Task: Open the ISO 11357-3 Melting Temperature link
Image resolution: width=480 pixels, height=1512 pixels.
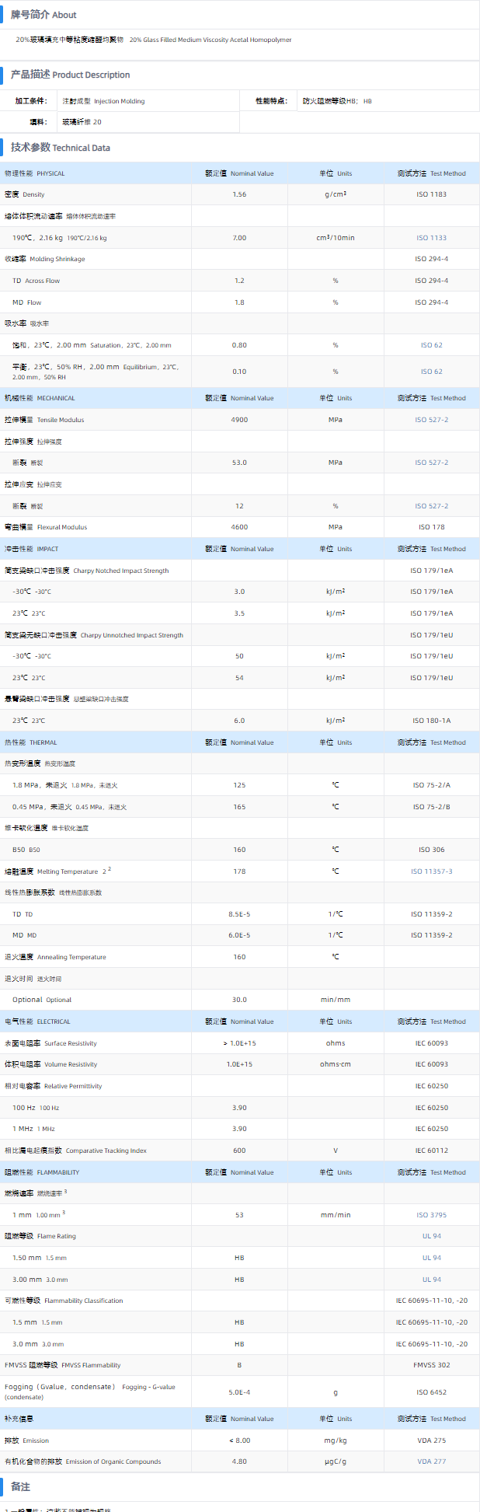Action: 431,871
